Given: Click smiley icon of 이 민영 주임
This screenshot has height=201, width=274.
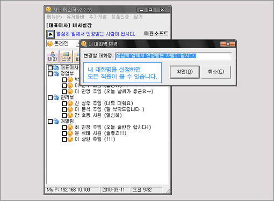Looking at the screenshot, I should pos(70,92).
